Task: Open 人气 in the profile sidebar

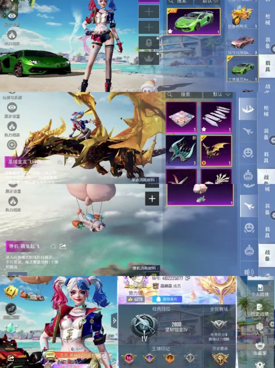Action: pos(260,330)
